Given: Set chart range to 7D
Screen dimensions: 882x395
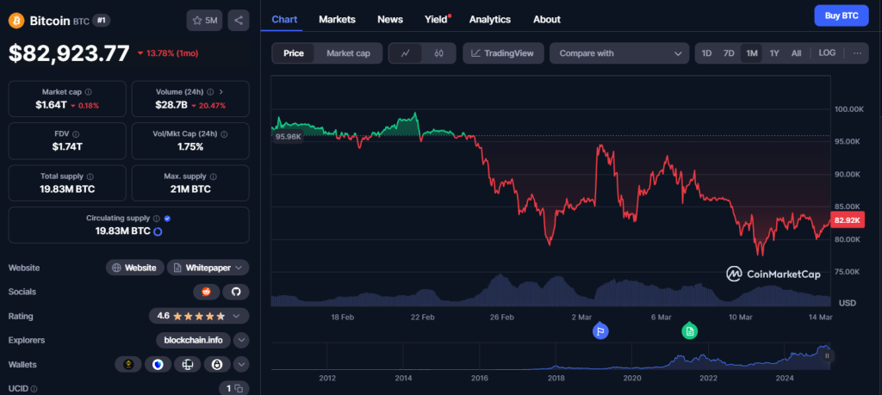Looking at the screenshot, I should tap(729, 53).
